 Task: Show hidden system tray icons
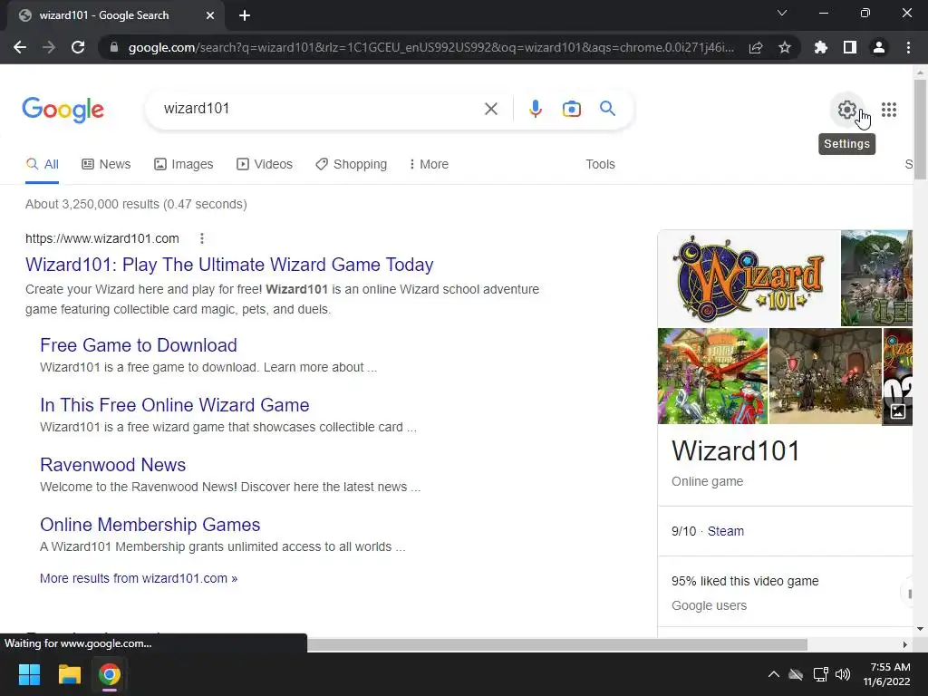coord(774,674)
